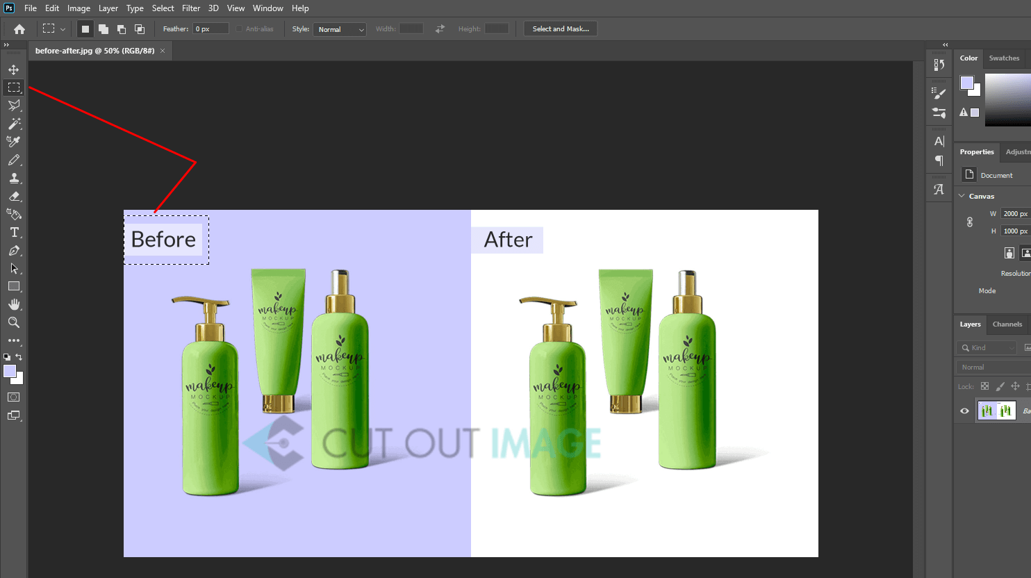The height and width of the screenshot is (578, 1031).
Task: Activate the Hand tool
Action: click(14, 304)
